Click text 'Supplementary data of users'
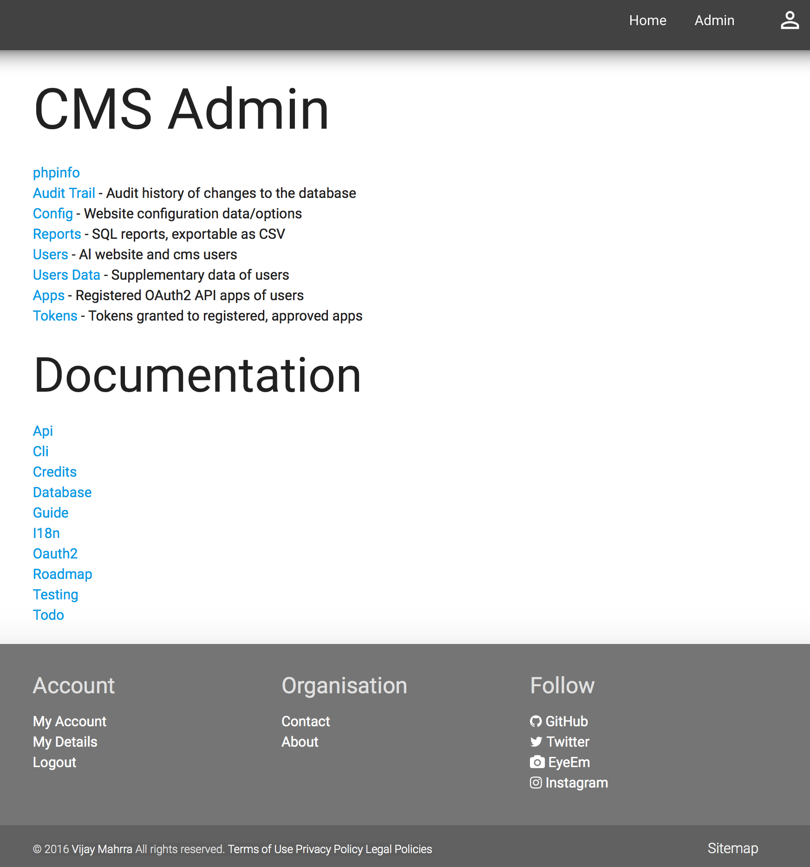 200,275
